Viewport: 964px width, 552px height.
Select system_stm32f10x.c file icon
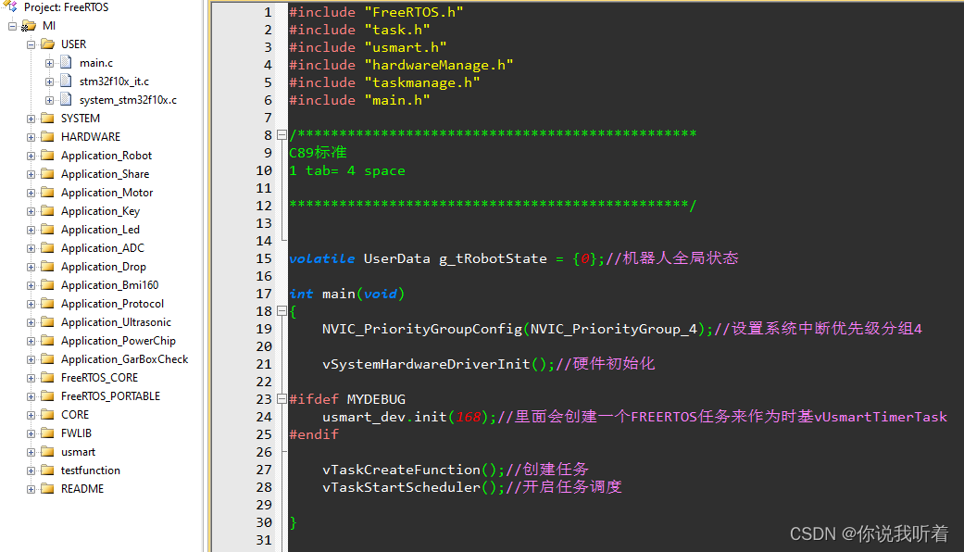point(66,99)
